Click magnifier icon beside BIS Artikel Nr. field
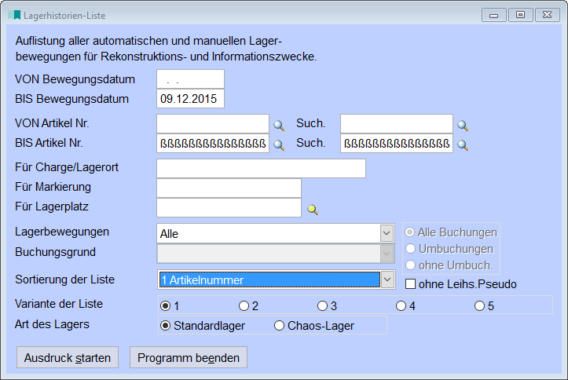The height and width of the screenshot is (380, 568). (278, 144)
